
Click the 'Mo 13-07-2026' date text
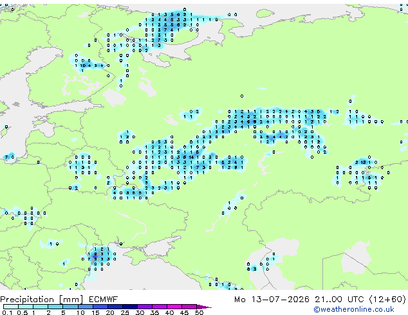[272, 300]
